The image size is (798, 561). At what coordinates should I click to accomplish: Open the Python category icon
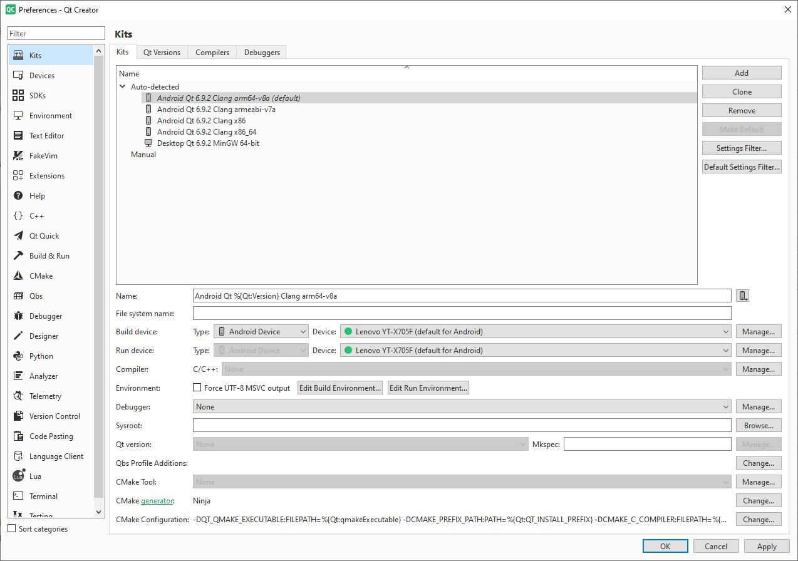pos(18,356)
